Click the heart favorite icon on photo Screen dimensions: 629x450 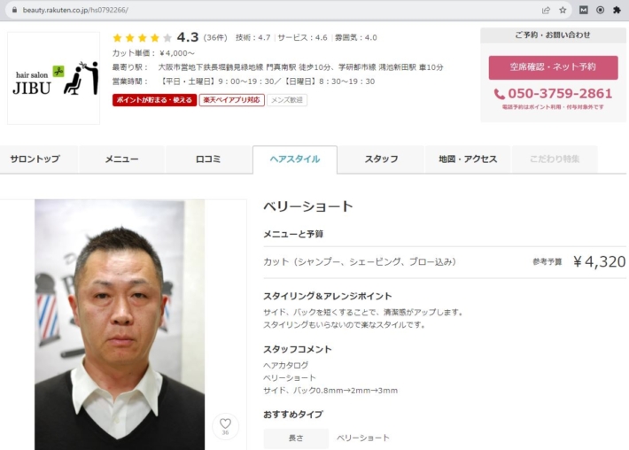point(225,426)
